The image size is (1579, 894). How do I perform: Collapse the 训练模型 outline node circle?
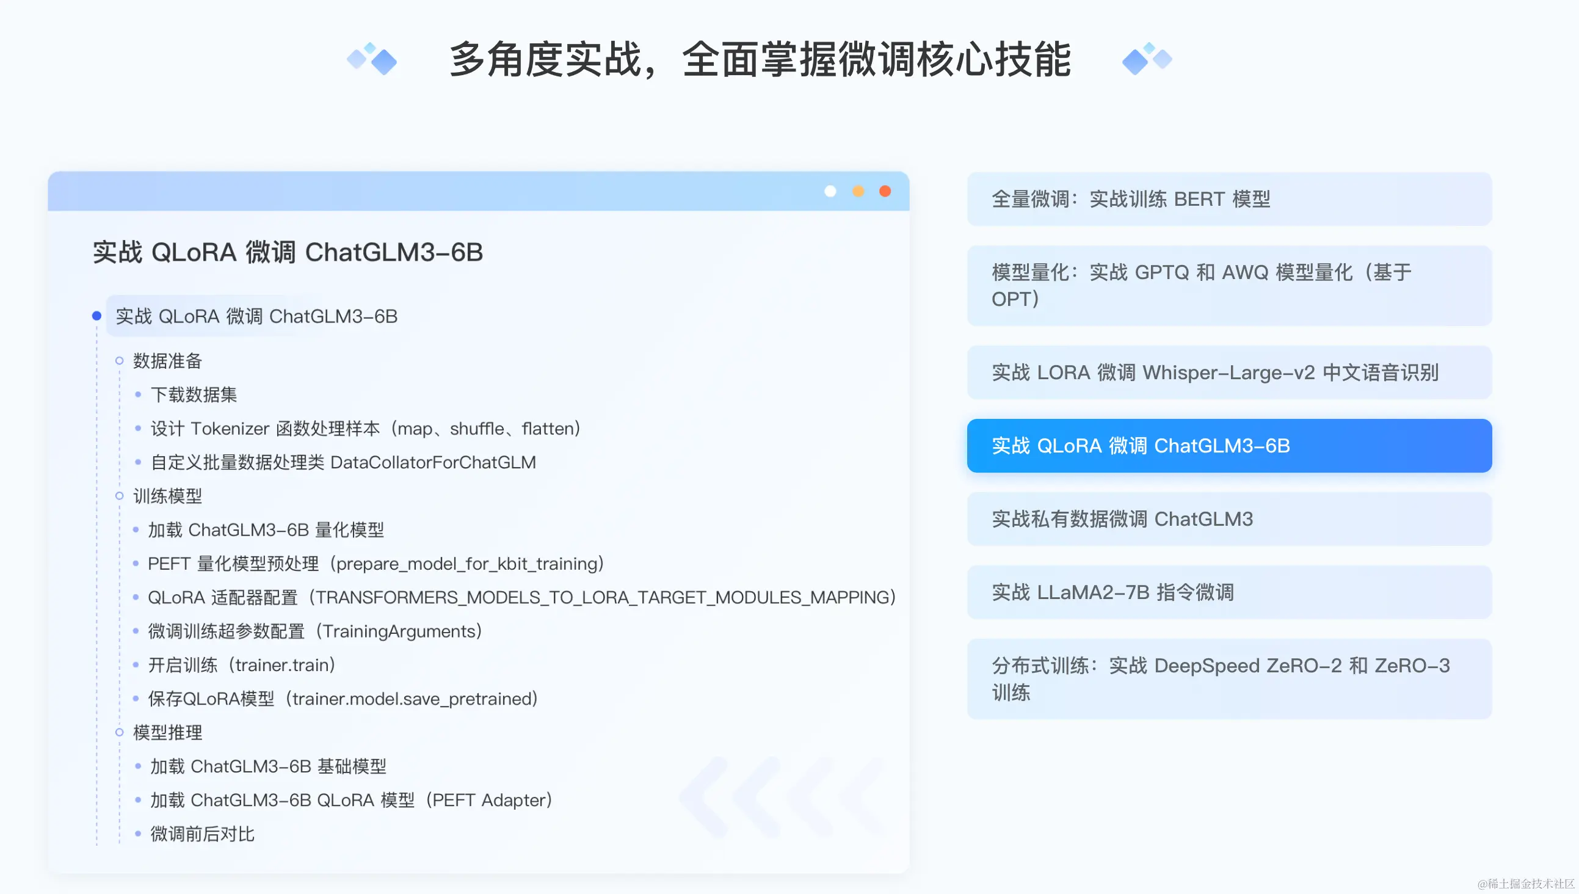click(x=120, y=495)
